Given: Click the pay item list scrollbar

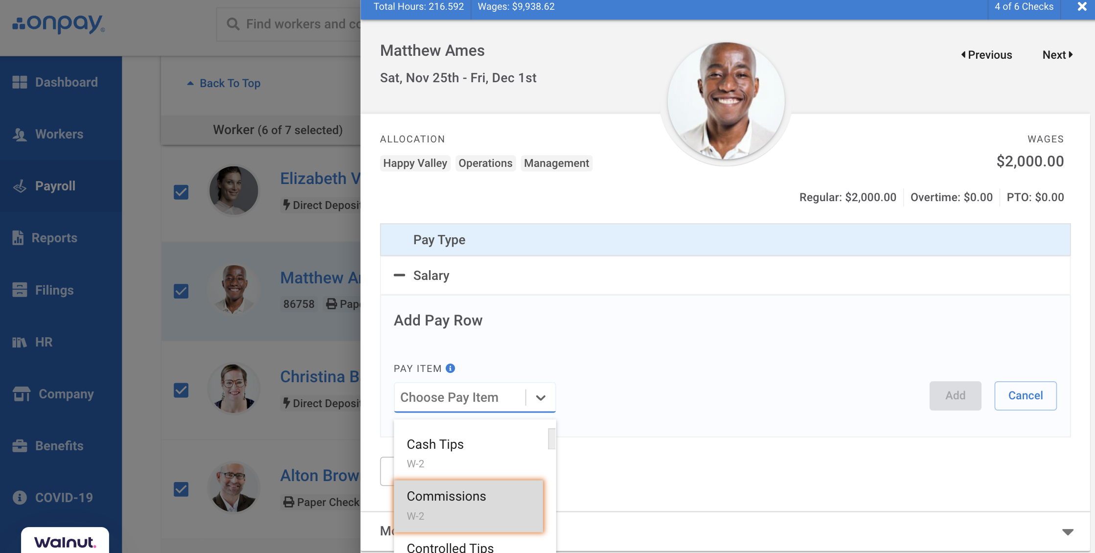Looking at the screenshot, I should [x=552, y=438].
